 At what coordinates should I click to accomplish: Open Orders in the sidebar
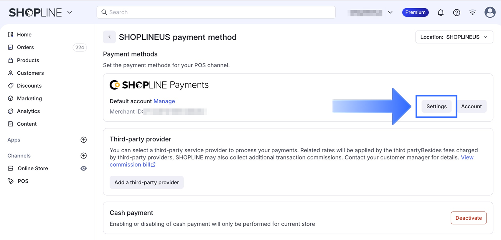[25, 47]
